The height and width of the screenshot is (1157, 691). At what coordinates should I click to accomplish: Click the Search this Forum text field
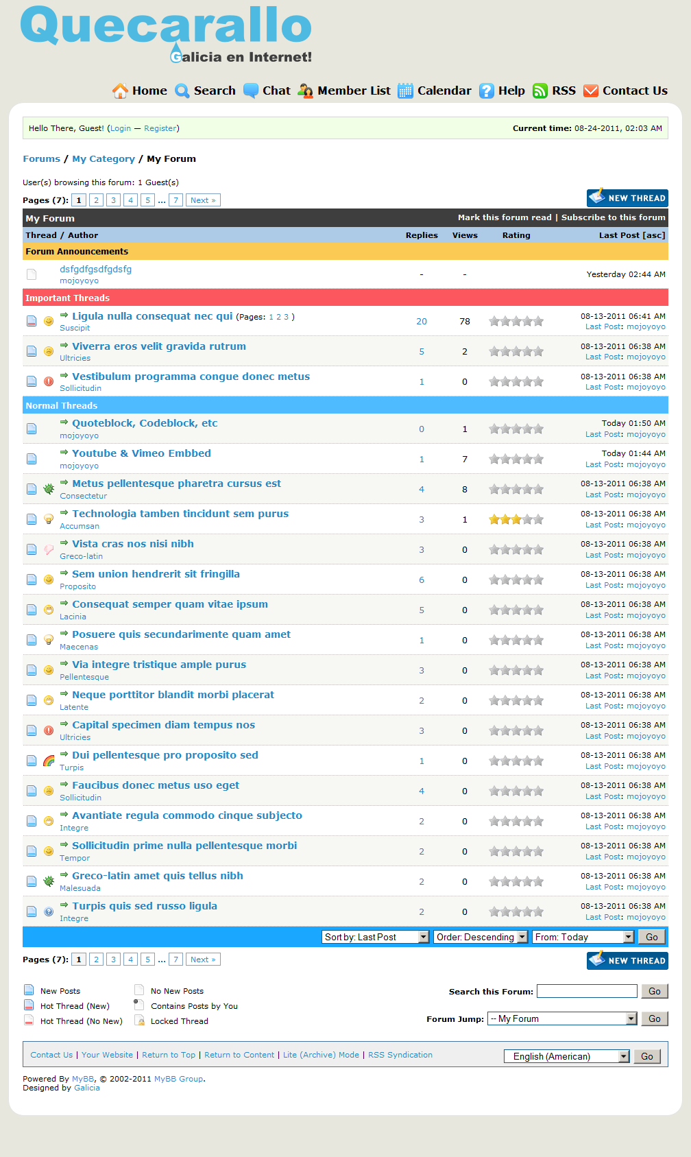[587, 991]
